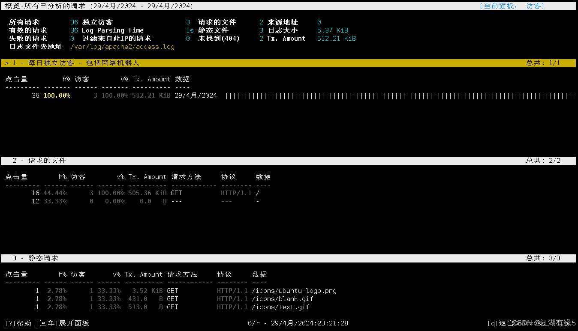The image size is (578, 331).
Task: Select the /icons/ubuntu-logo.png entry
Action: point(295,290)
